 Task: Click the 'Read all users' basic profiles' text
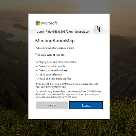[55, 79]
